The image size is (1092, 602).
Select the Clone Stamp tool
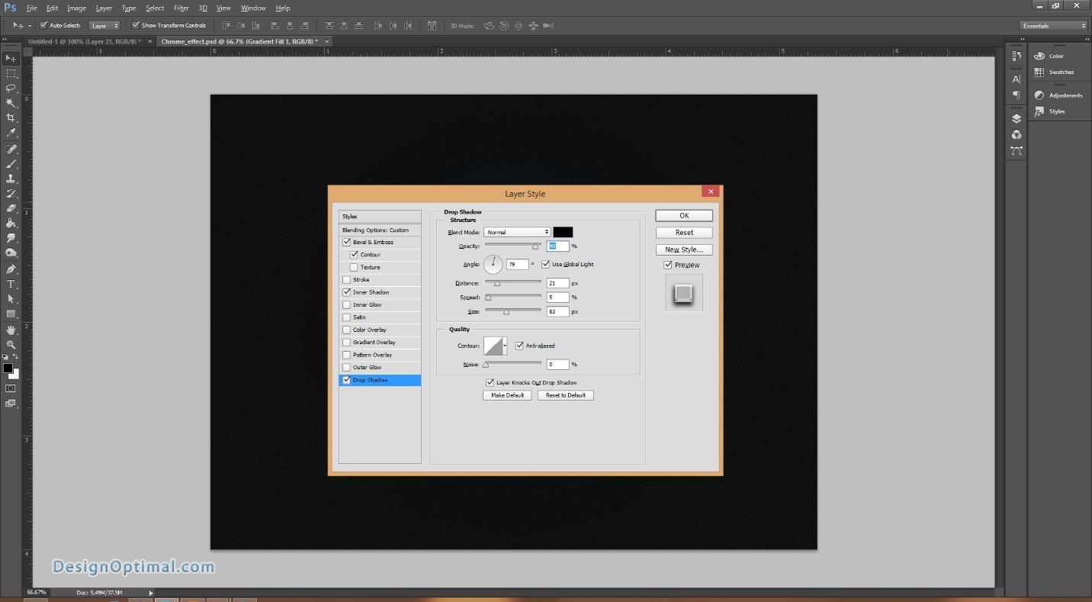tap(11, 179)
